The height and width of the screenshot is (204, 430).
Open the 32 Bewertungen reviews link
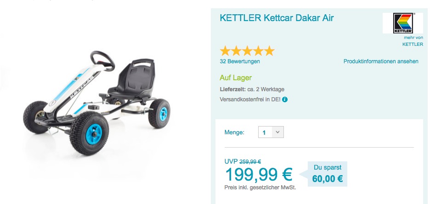240,61
